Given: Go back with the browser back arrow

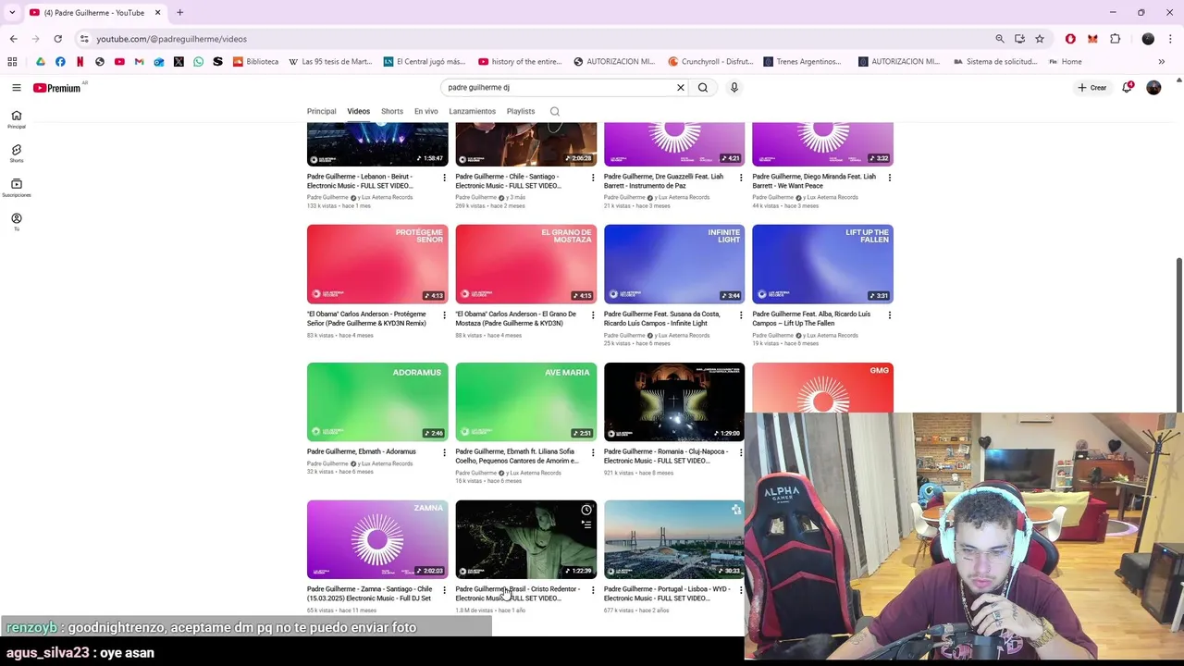Looking at the screenshot, I should pos(13,39).
